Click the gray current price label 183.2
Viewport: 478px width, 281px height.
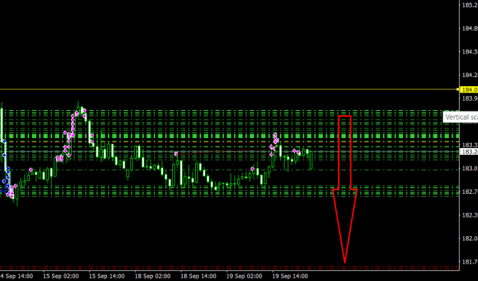coord(469,152)
